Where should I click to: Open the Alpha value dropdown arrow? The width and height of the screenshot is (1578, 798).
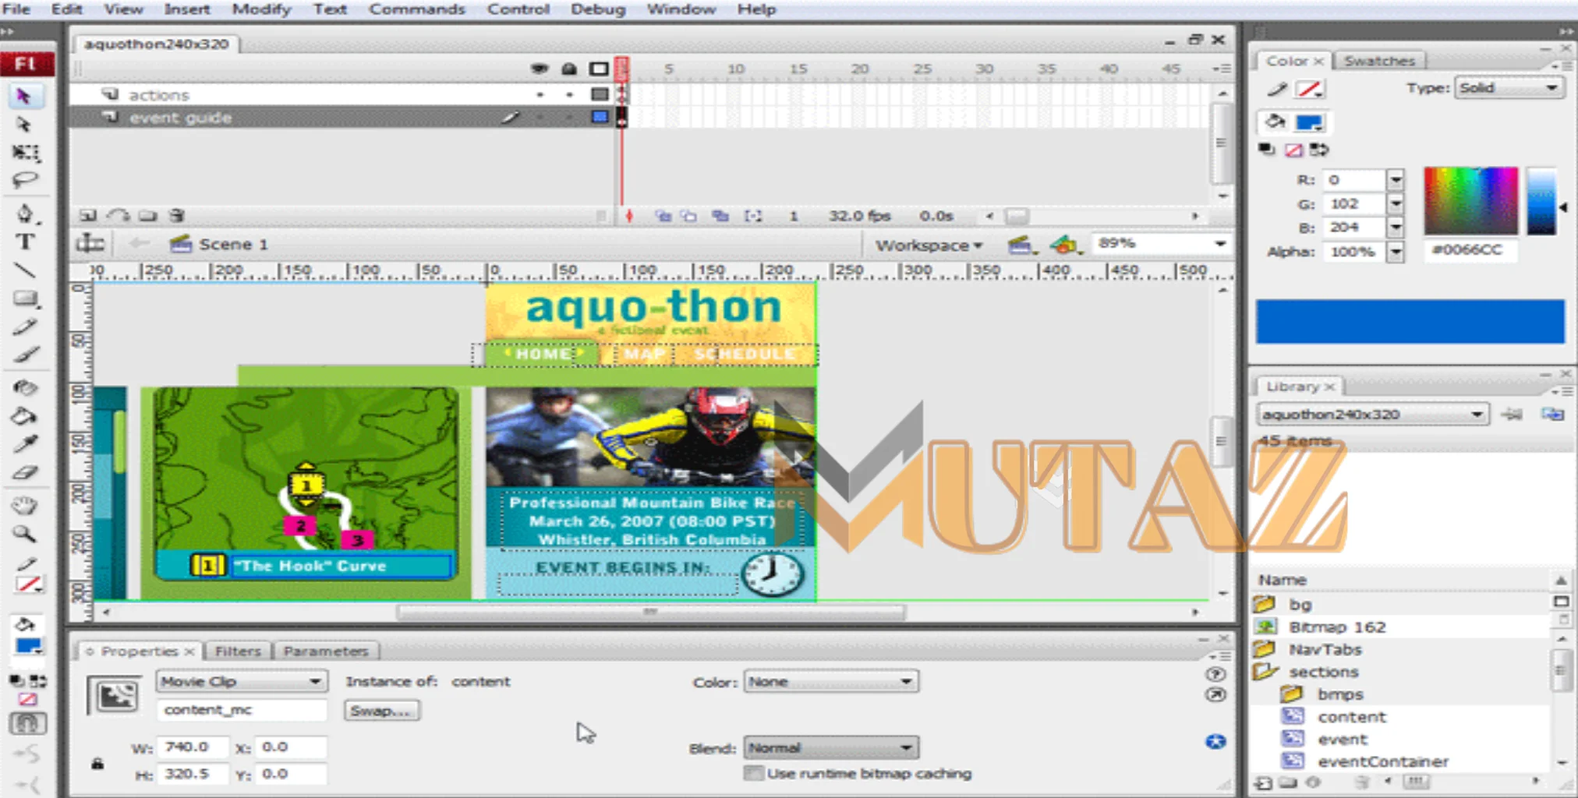point(1395,252)
